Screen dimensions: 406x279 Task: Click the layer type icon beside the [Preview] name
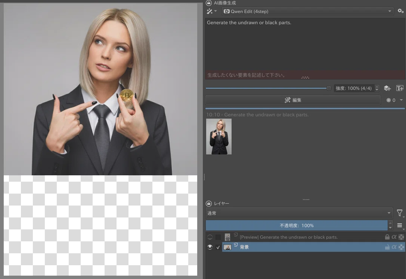click(x=236, y=235)
